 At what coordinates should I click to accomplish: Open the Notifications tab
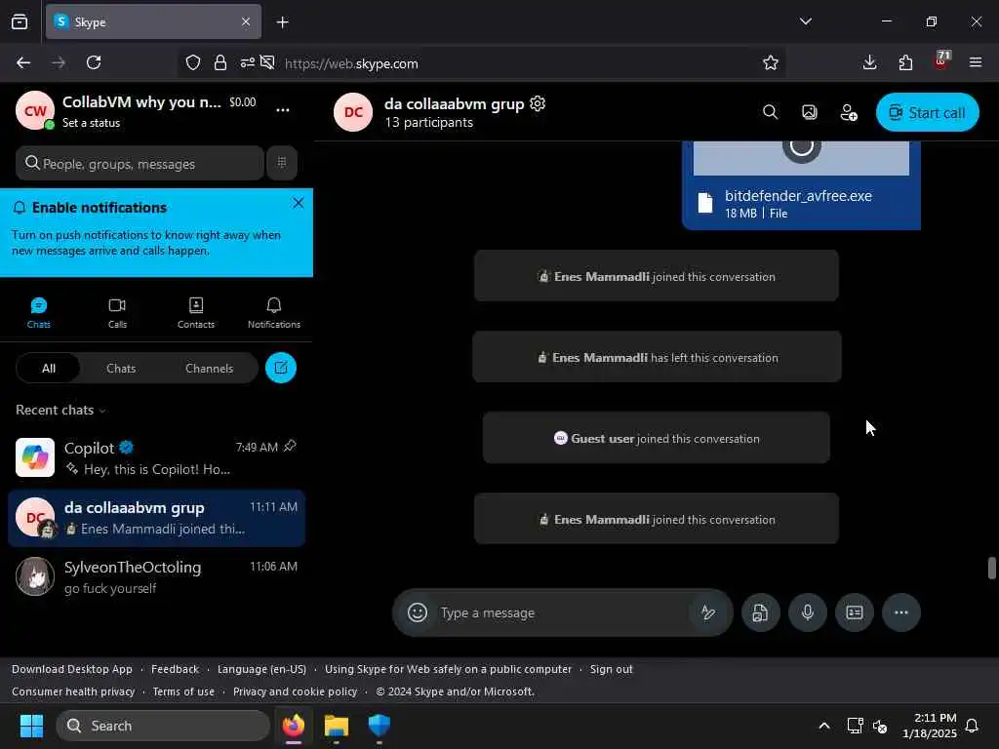[x=274, y=313]
